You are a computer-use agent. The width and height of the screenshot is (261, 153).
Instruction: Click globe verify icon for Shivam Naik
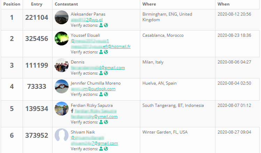click(x=106, y=149)
